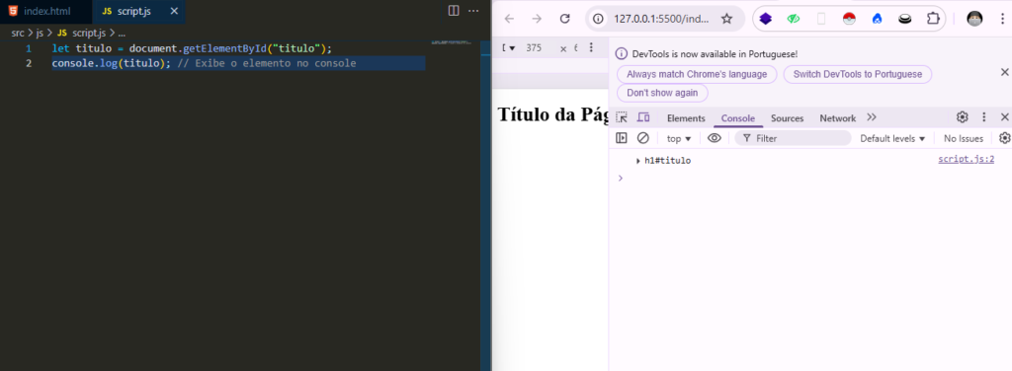
Task: Click getElementById in the code editor
Action: tap(224, 48)
